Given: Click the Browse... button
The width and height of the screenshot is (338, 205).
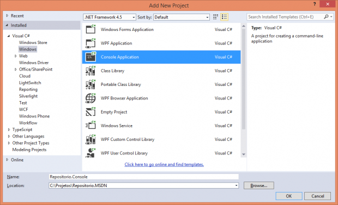Looking at the screenshot, I should [258, 185].
